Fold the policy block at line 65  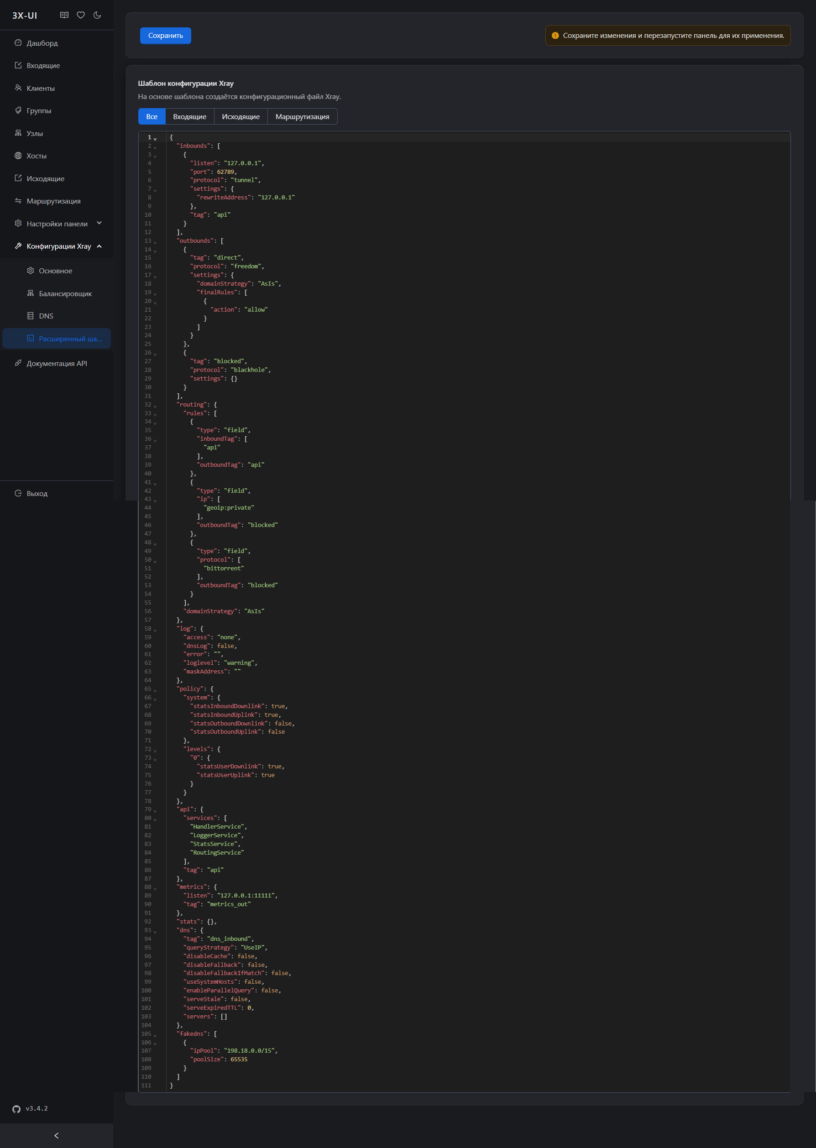155,690
